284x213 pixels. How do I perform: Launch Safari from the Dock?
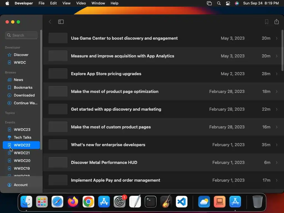(x=57, y=202)
